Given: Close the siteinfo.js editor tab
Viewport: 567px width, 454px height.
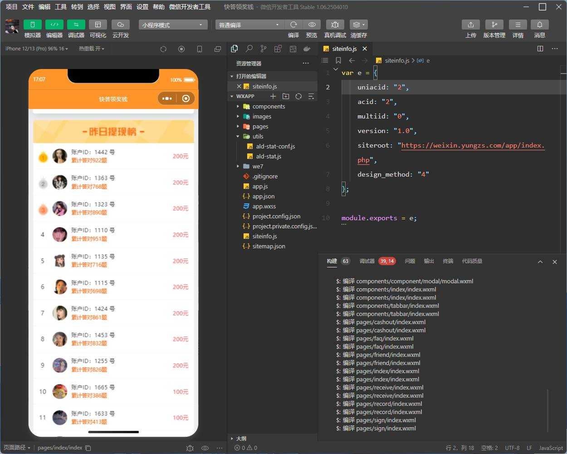Looking at the screenshot, I should (365, 49).
